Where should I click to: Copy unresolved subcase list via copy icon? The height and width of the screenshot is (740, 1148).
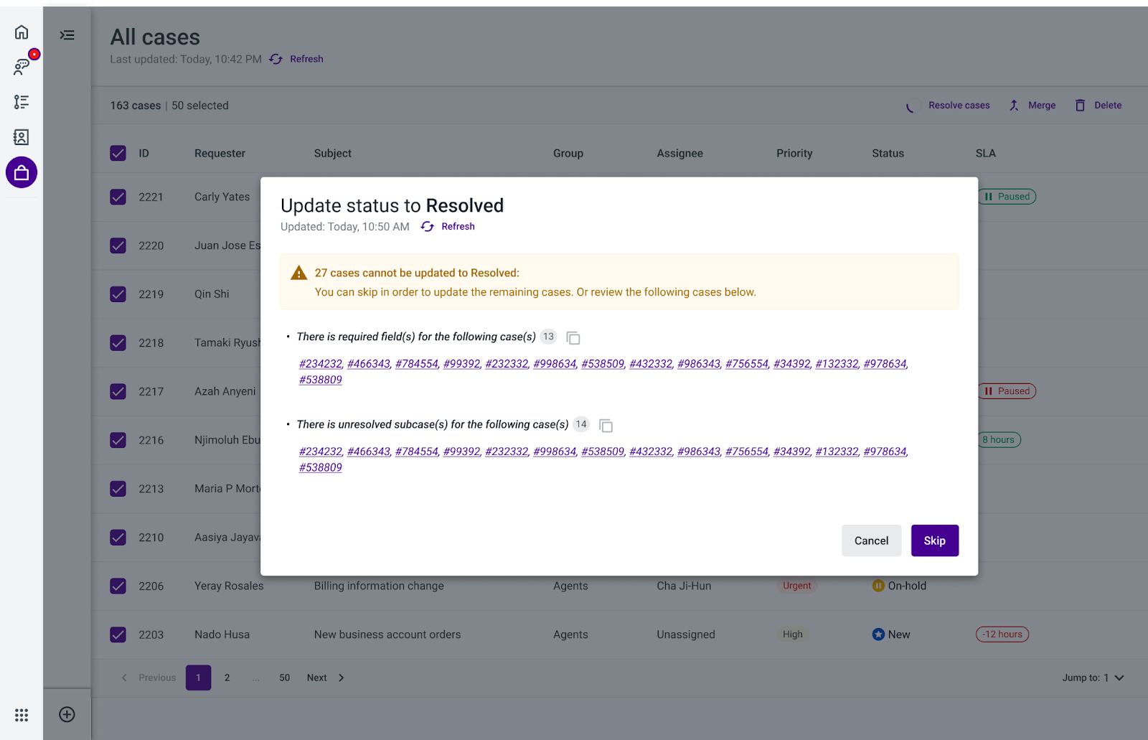pyautogui.click(x=606, y=425)
